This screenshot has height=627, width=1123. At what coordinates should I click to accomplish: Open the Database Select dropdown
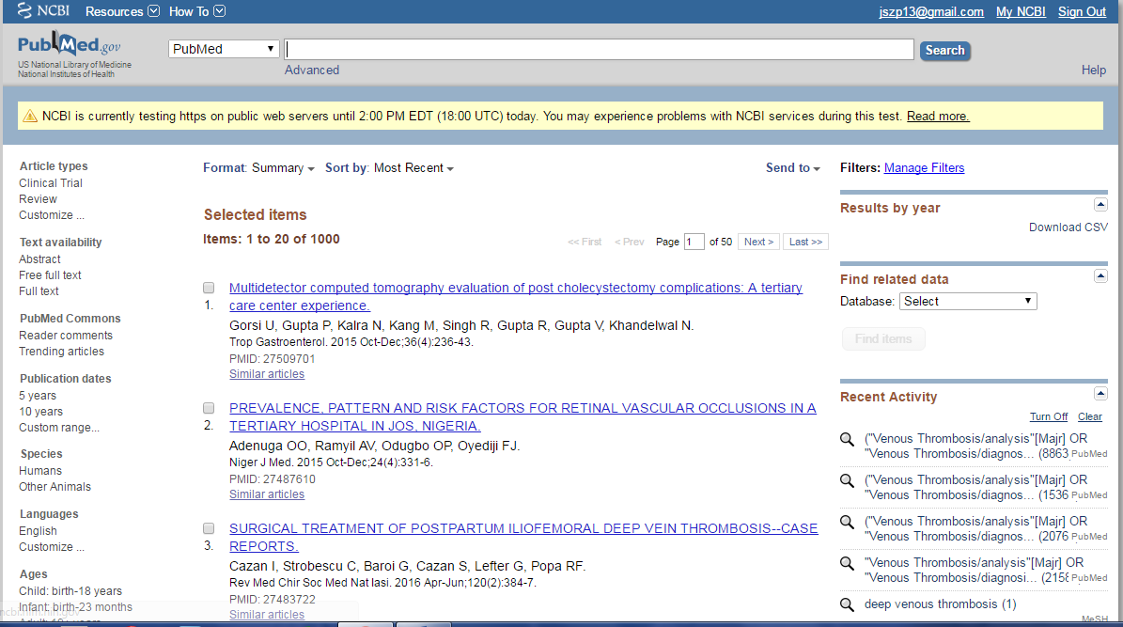968,301
